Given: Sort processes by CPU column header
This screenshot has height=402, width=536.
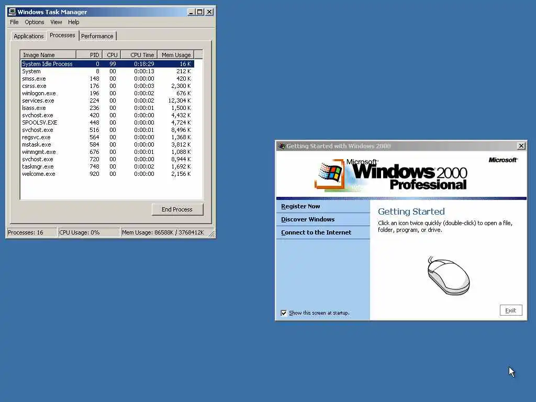Looking at the screenshot, I should 111,54.
